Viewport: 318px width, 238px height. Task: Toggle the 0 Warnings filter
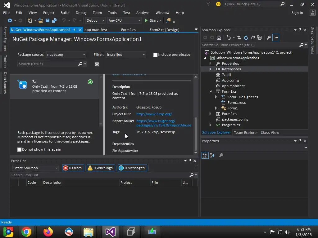tap(101, 168)
